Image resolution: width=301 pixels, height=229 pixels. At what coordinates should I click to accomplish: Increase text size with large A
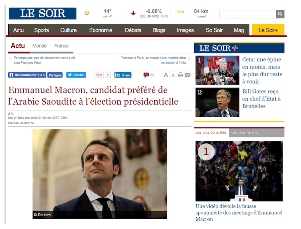(166, 75)
